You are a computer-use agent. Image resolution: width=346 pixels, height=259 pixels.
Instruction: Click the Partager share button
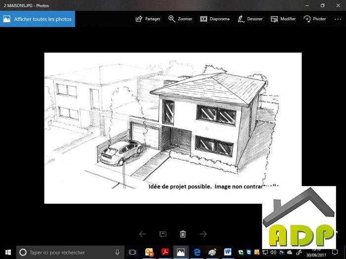(x=148, y=19)
